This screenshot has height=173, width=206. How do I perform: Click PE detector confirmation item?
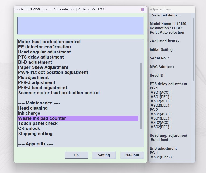click(x=44, y=47)
